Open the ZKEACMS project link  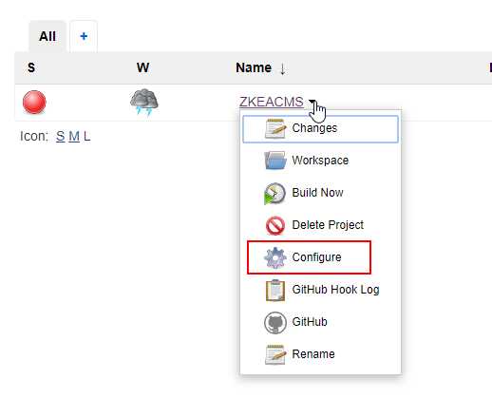click(272, 102)
